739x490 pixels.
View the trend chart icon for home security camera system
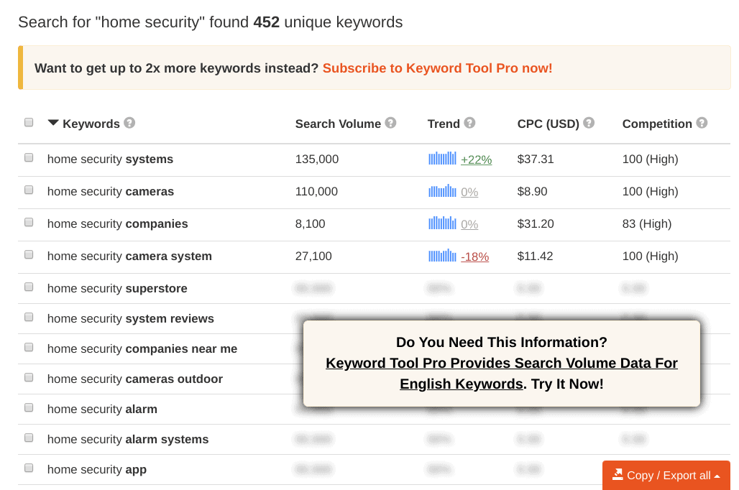[442, 255]
